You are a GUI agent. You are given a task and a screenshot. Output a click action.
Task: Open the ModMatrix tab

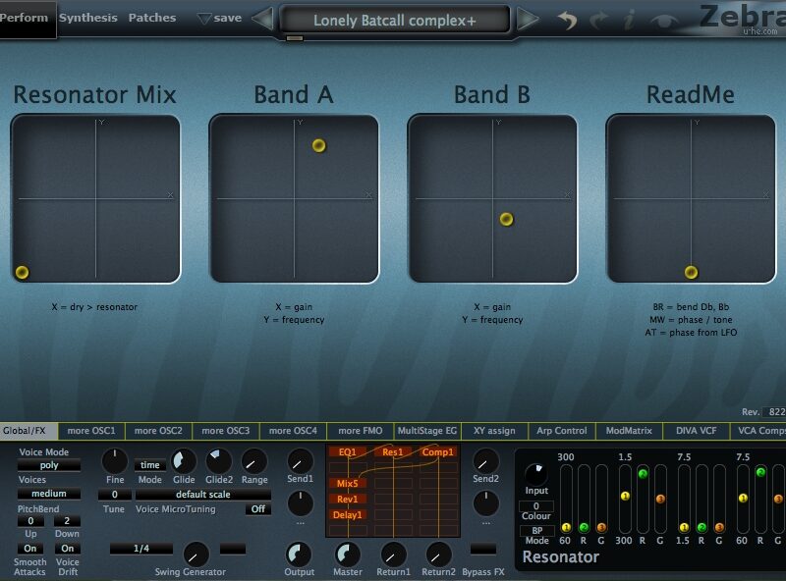628,431
